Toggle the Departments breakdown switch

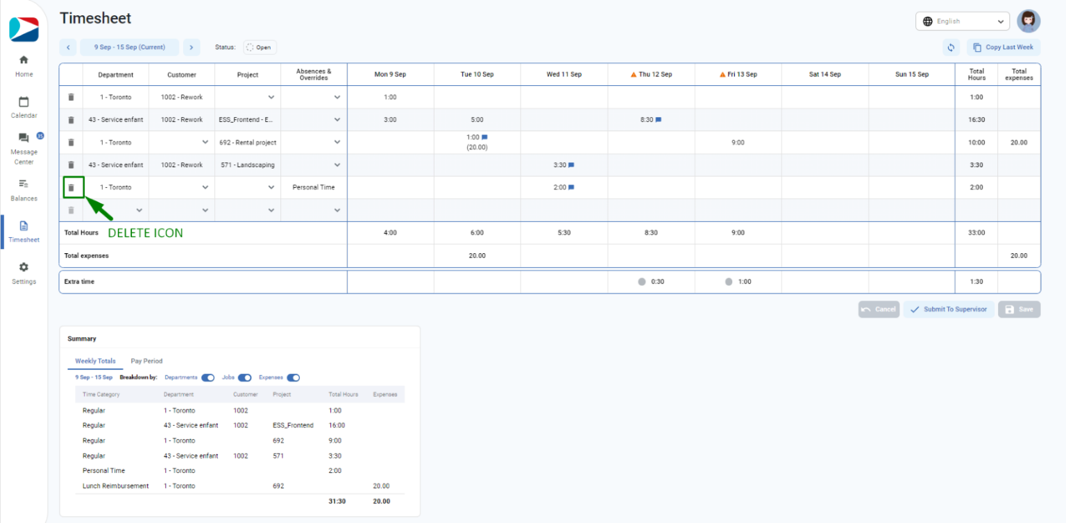click(208, 377)
